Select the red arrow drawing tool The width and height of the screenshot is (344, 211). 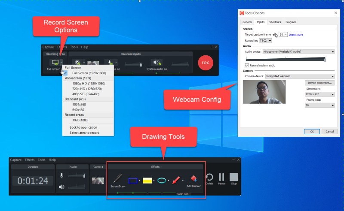(x=176, y=180)
